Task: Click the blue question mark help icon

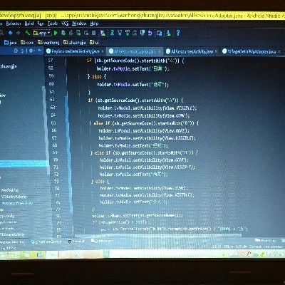Action: tap(178, 33)
